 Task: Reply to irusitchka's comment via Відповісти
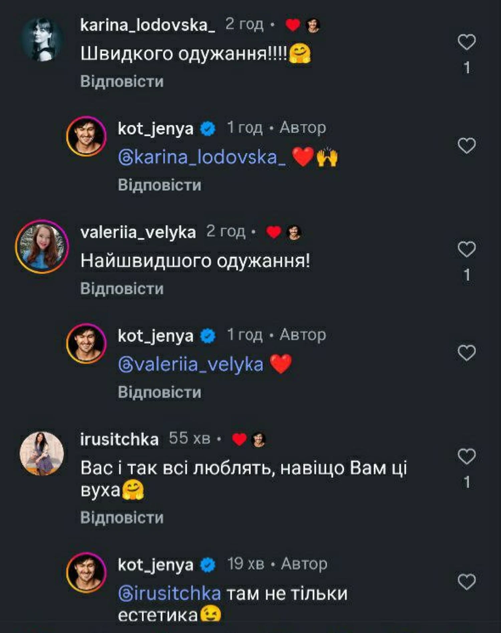tap(122, 518)
